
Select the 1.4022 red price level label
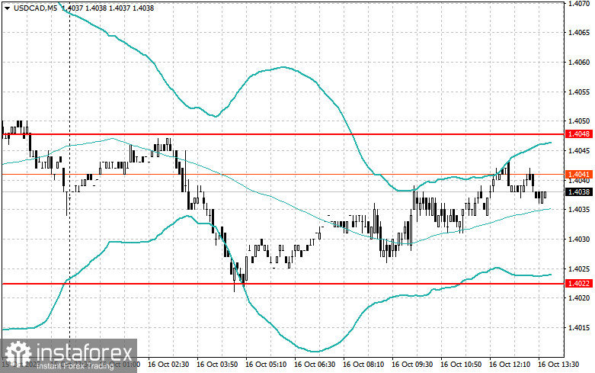click(579, 283)
